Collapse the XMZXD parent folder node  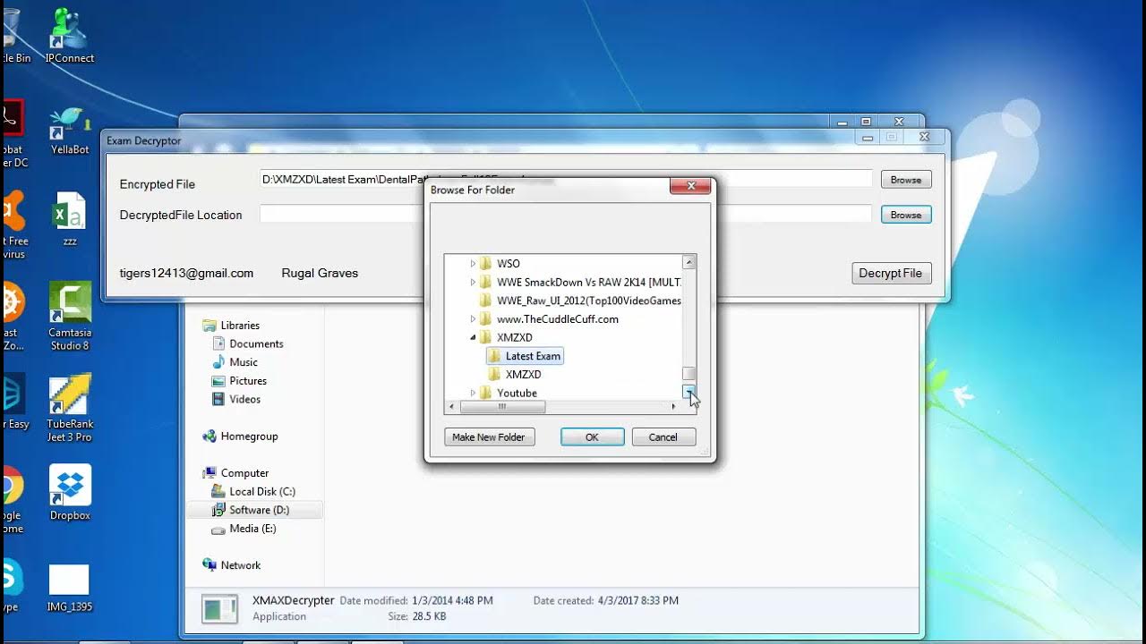pos(473,338)
